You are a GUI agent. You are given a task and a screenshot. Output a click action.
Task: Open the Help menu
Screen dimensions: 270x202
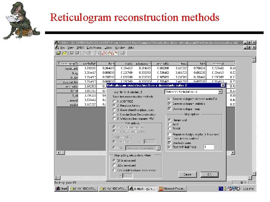131,48
